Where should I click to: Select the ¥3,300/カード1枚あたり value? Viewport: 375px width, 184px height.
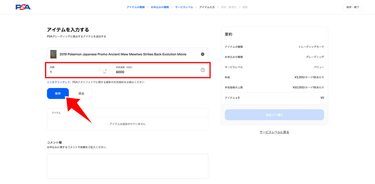pos(309,77)
